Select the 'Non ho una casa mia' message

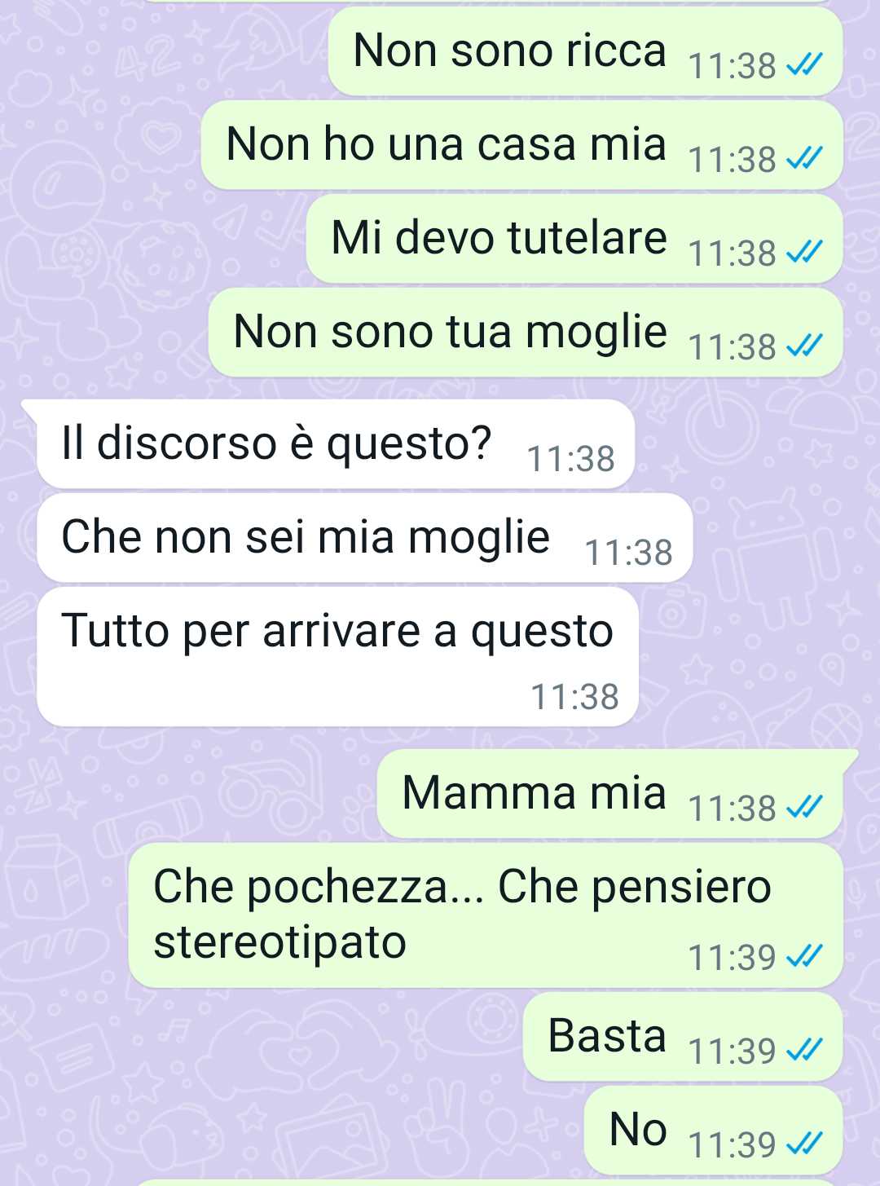pos(521,145)
